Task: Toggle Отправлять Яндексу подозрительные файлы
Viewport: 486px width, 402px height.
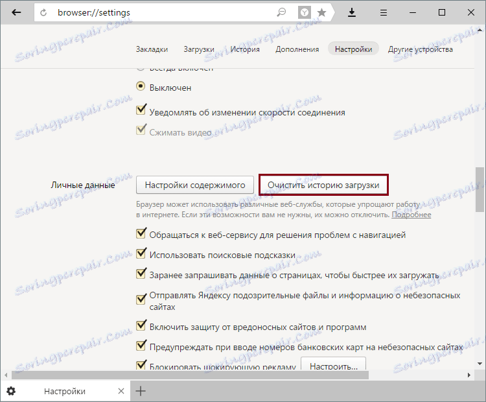Action: pyautogui.click(x=141, y=299)
